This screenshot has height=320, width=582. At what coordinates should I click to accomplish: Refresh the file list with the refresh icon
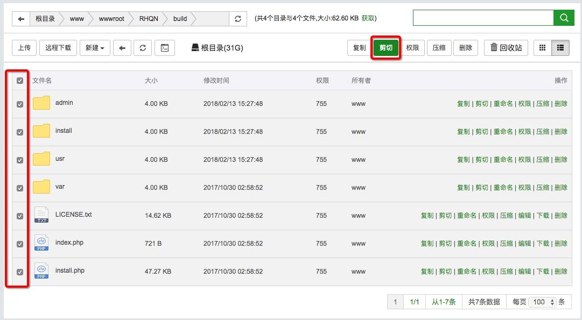pyautogui.click(x=142, y=47)
